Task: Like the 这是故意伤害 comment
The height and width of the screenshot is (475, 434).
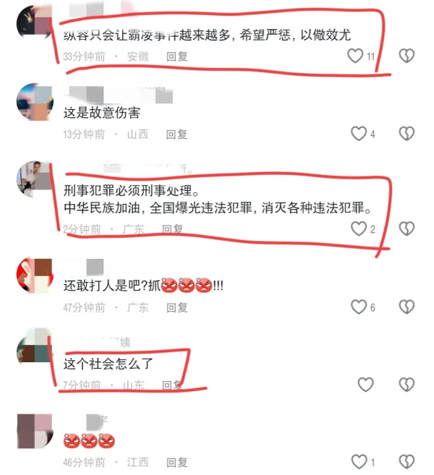Action: 359,134
